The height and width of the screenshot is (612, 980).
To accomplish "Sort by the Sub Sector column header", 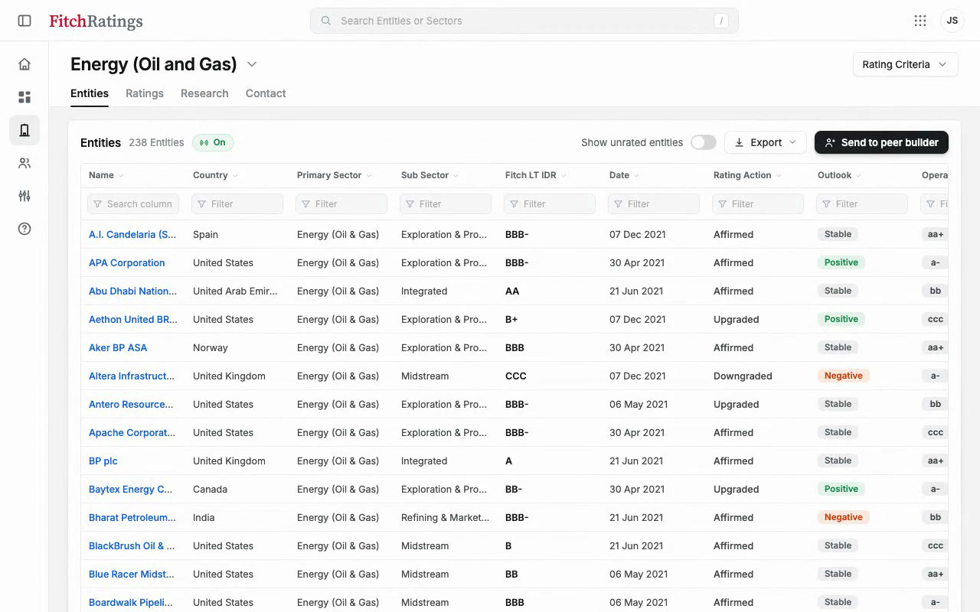I will coord(430,175).
